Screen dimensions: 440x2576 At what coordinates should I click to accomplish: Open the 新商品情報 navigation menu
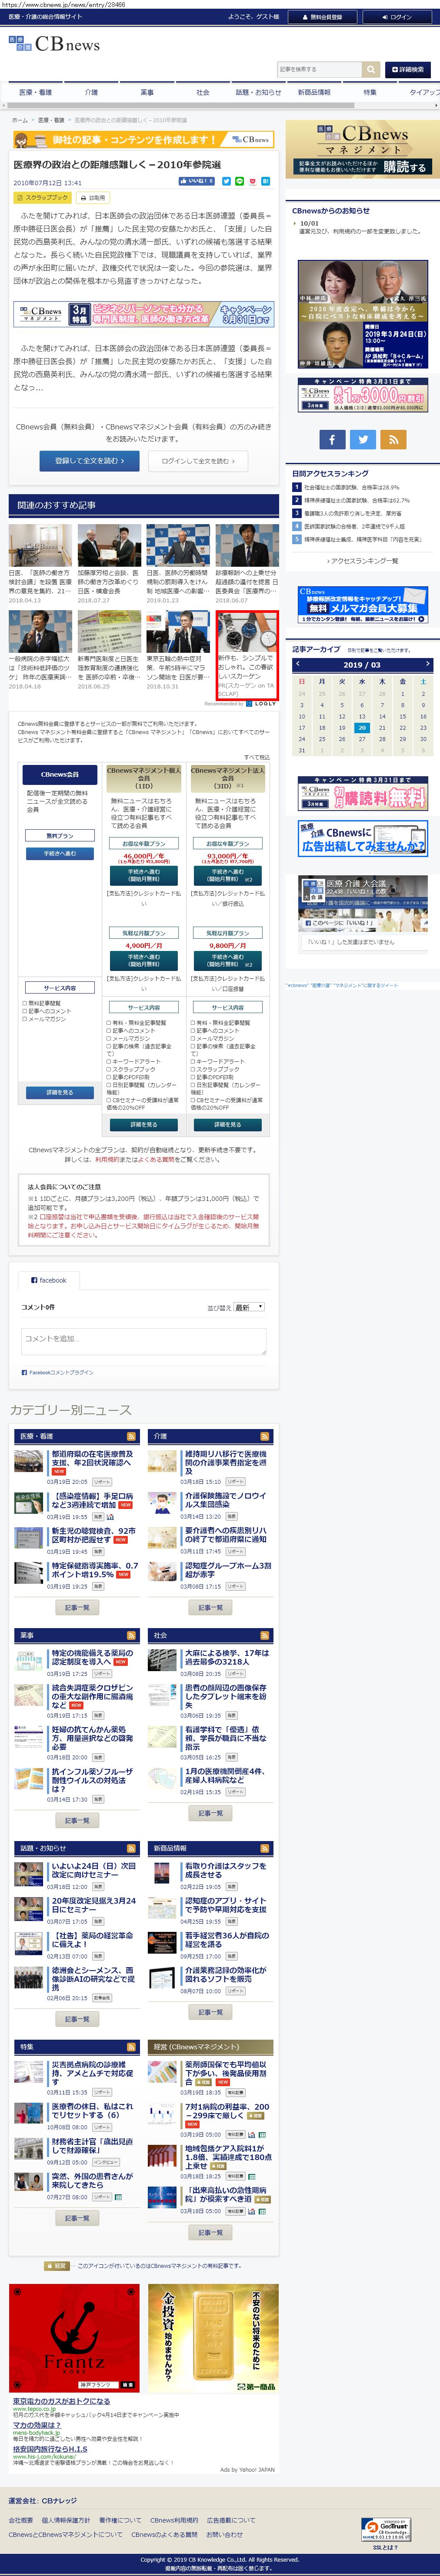314,92
